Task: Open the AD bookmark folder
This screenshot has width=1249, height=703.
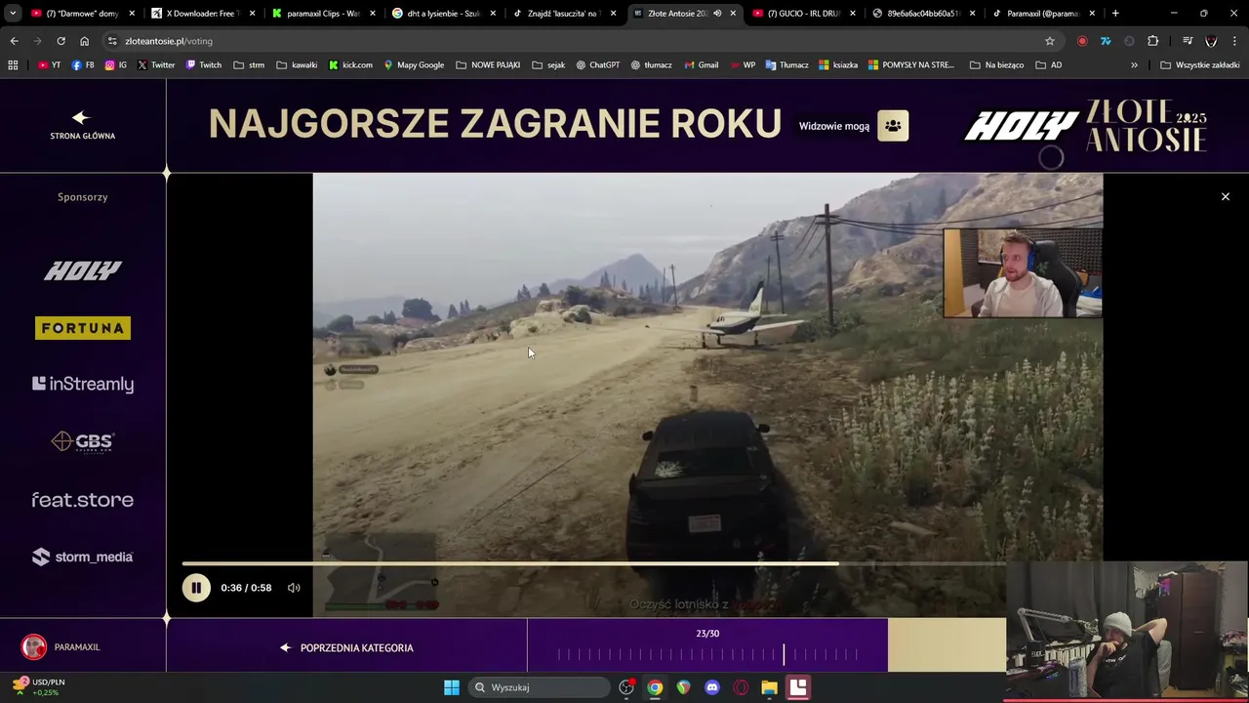Action: (1048, 65)
